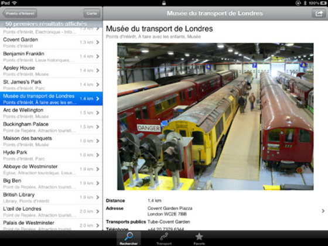The width and height of the screenshot is (328, 246).
Task: Tap the share icon in header
Action: pyautogui.click(x=319, y=13)
